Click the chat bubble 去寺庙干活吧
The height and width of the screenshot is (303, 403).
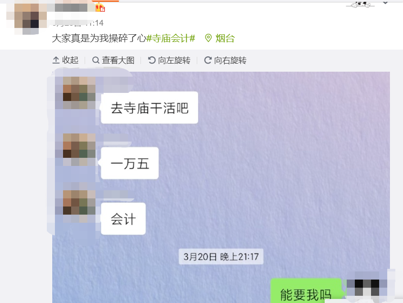pos(149,108)
